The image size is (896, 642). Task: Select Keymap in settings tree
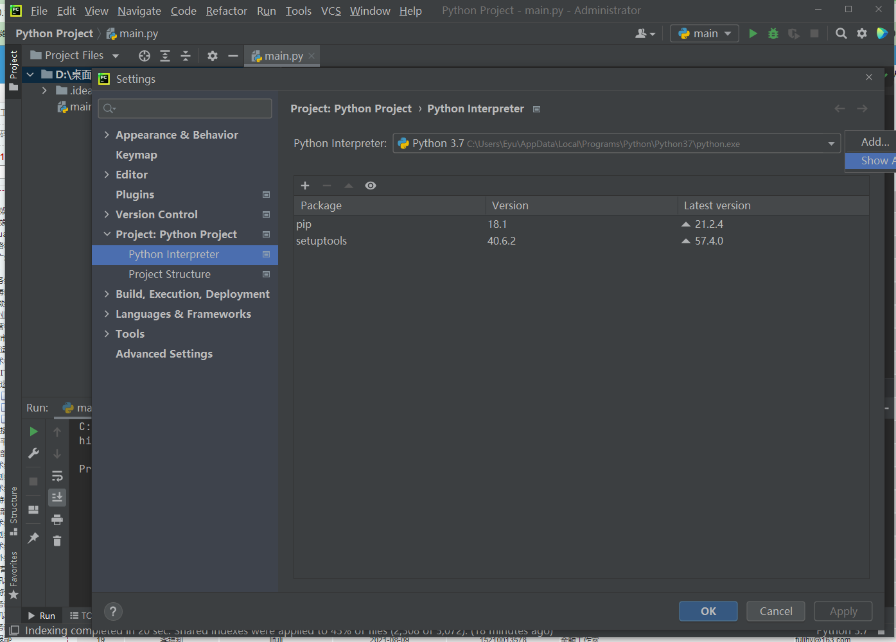click(136, 155)
